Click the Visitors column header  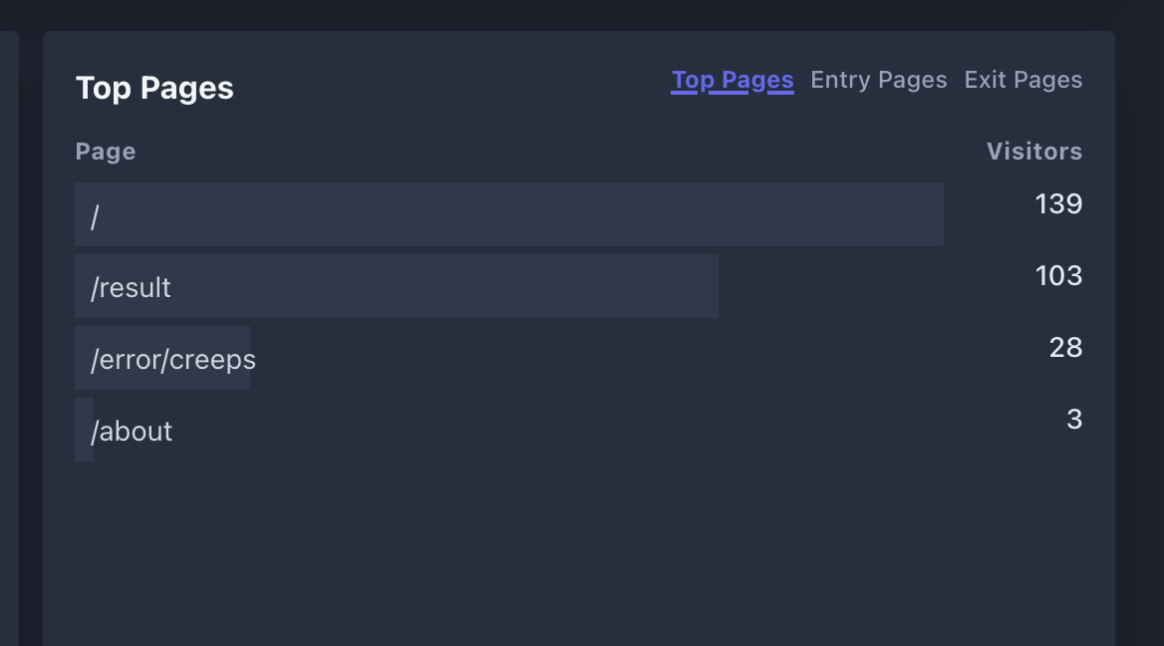click(x=1034, y=152)
